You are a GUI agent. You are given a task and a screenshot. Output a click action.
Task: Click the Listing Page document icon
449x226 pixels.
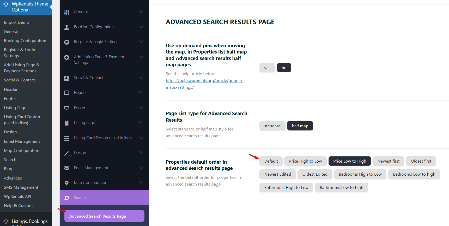click(x=67, y=123)
